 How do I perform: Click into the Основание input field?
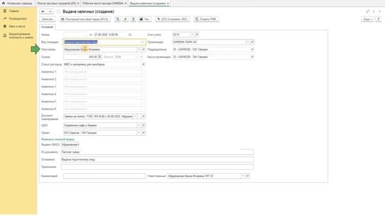click(157, 160)
